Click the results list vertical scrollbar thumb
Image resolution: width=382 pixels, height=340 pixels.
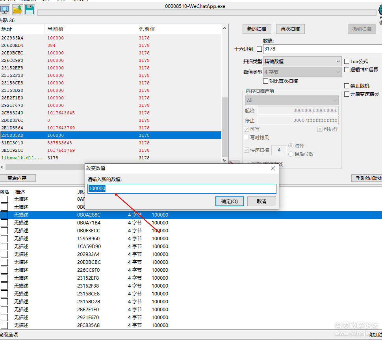225,126
